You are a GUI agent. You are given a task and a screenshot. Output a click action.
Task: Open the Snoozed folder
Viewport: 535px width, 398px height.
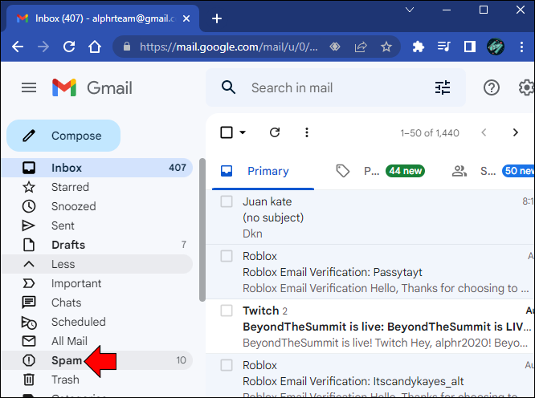[97, 206]
